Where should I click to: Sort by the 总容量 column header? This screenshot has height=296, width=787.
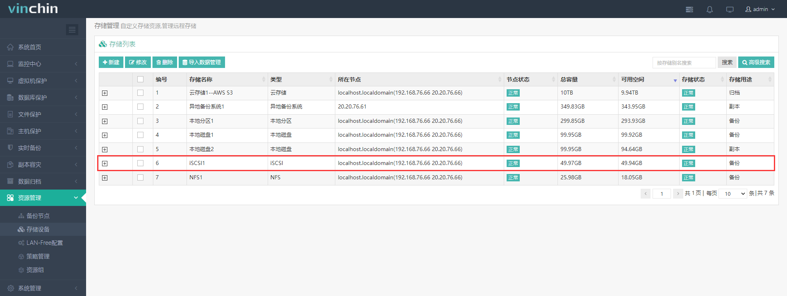click(x=588, y=79)
